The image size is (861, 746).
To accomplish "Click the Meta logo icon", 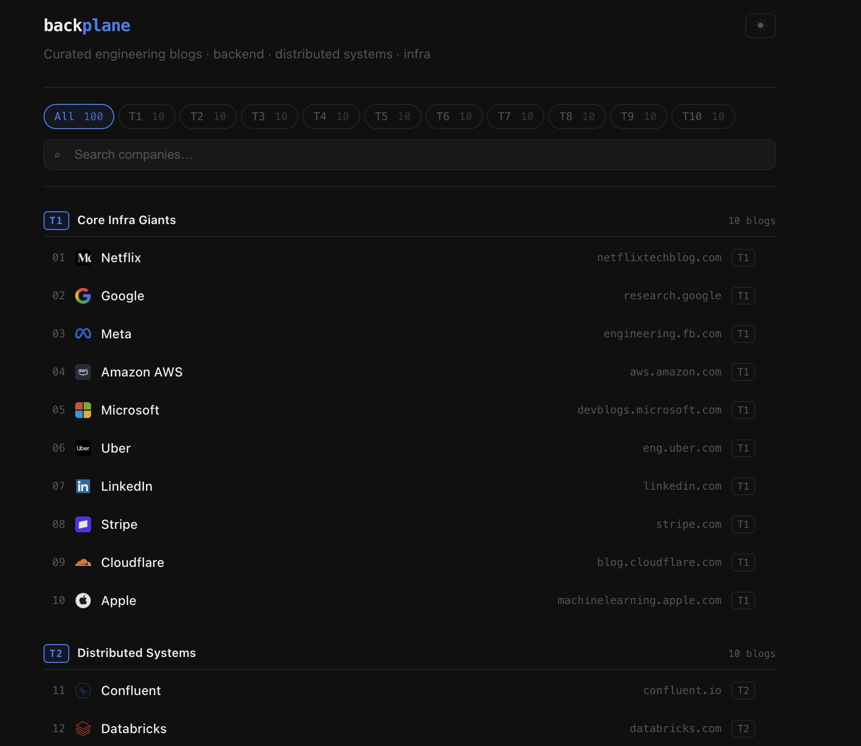I will coord(83,334).
